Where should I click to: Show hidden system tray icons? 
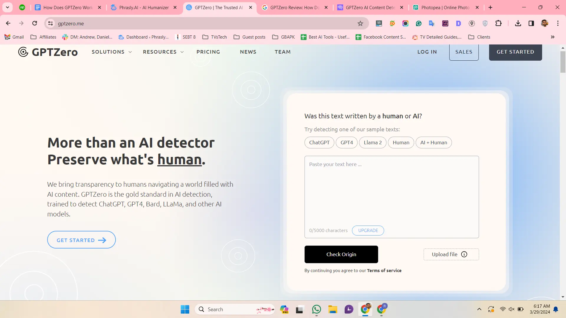click(479, 309)
